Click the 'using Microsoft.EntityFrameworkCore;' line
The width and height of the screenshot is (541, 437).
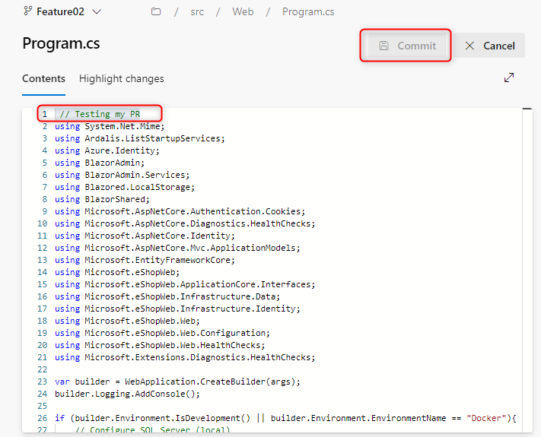[x=145, y=260]
